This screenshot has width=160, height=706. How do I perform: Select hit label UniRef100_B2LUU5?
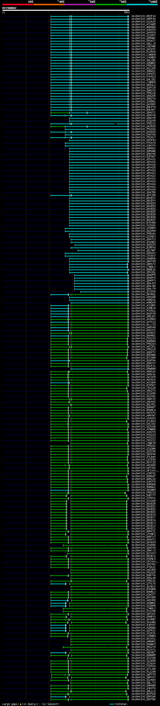point(143,69)
